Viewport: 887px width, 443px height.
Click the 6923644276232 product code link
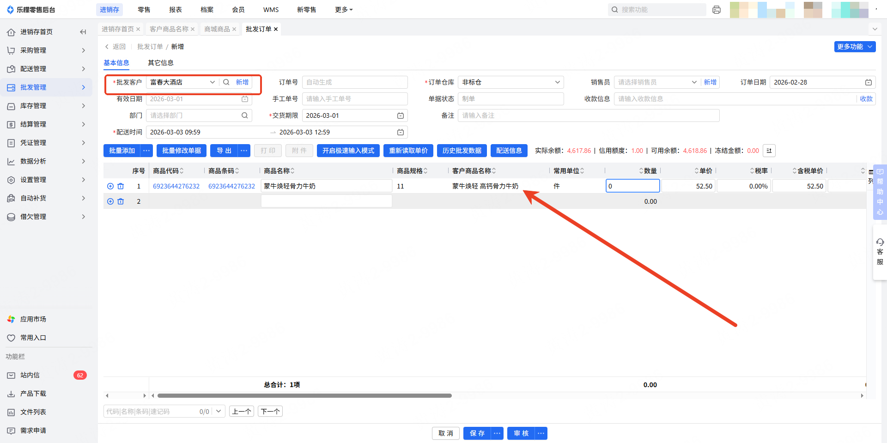[176, 186]
